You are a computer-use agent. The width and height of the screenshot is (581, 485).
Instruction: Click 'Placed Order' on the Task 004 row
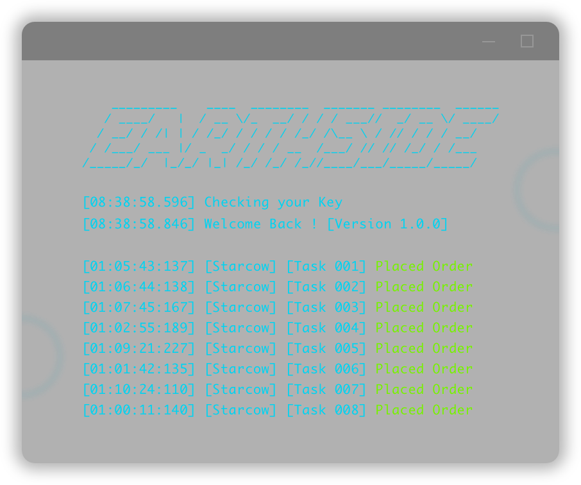[x=425, y=328]
